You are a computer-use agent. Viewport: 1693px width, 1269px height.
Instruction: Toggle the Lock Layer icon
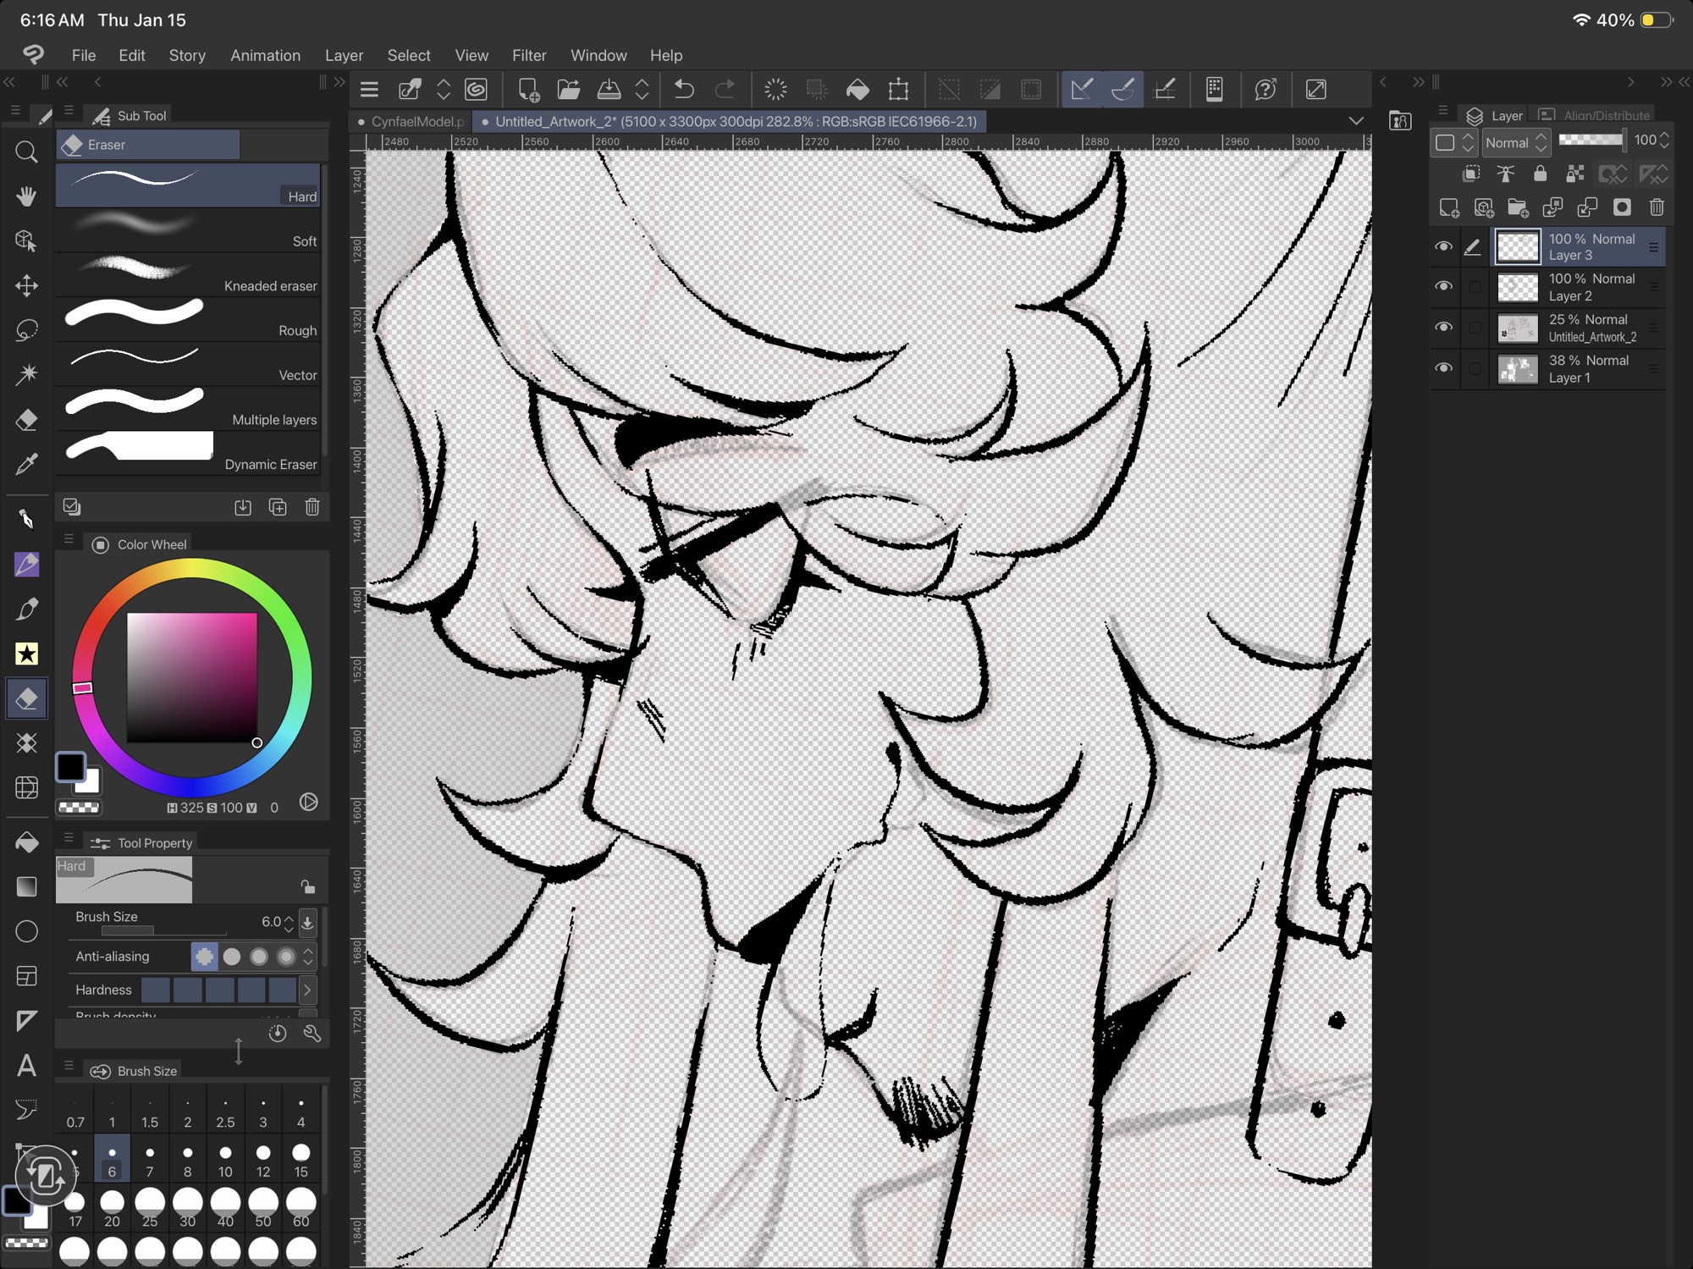(x=1540, y=174)
